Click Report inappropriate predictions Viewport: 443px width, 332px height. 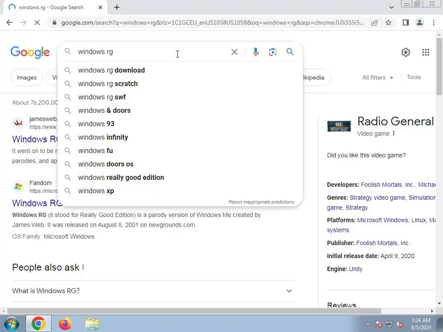[261, 202]
